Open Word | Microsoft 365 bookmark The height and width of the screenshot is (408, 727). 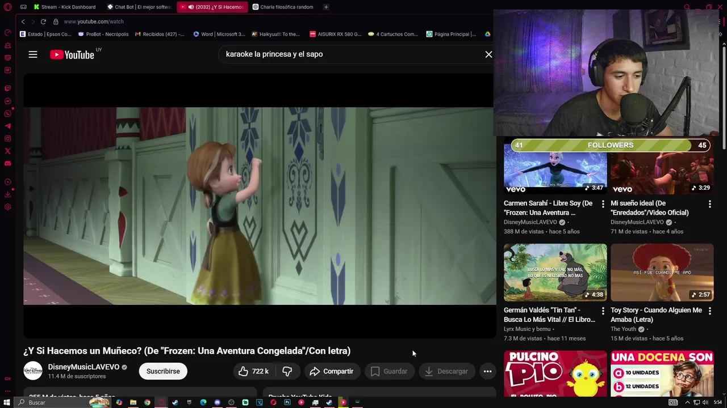[219, 34]
